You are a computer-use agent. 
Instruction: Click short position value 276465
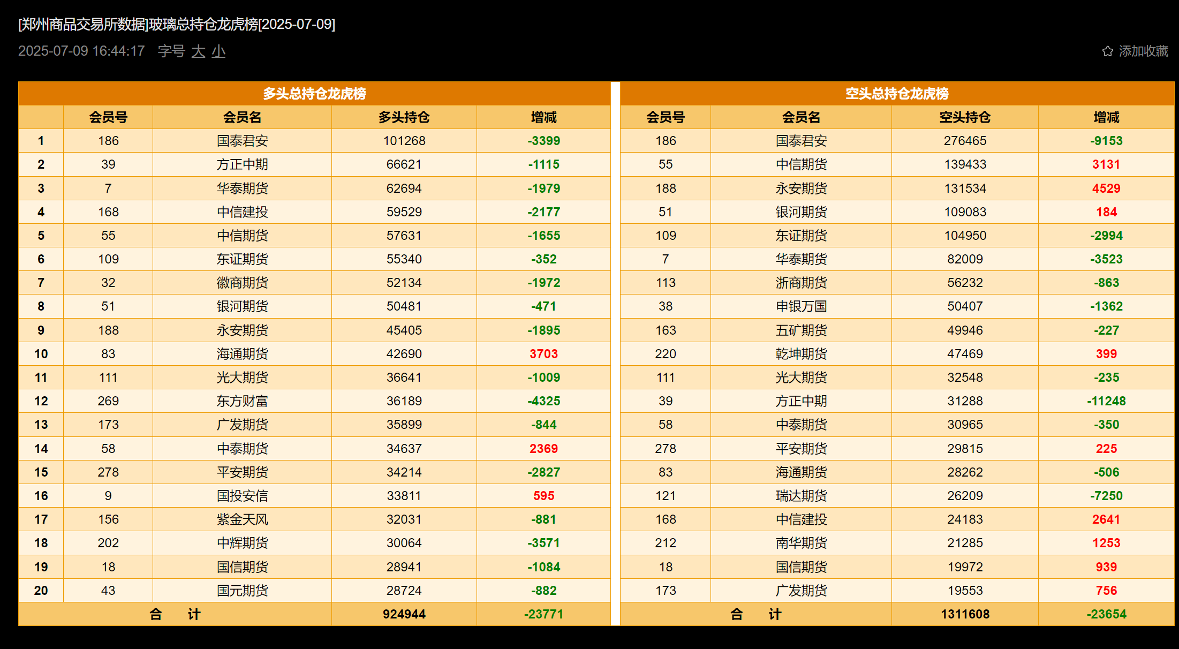point(965,141)
